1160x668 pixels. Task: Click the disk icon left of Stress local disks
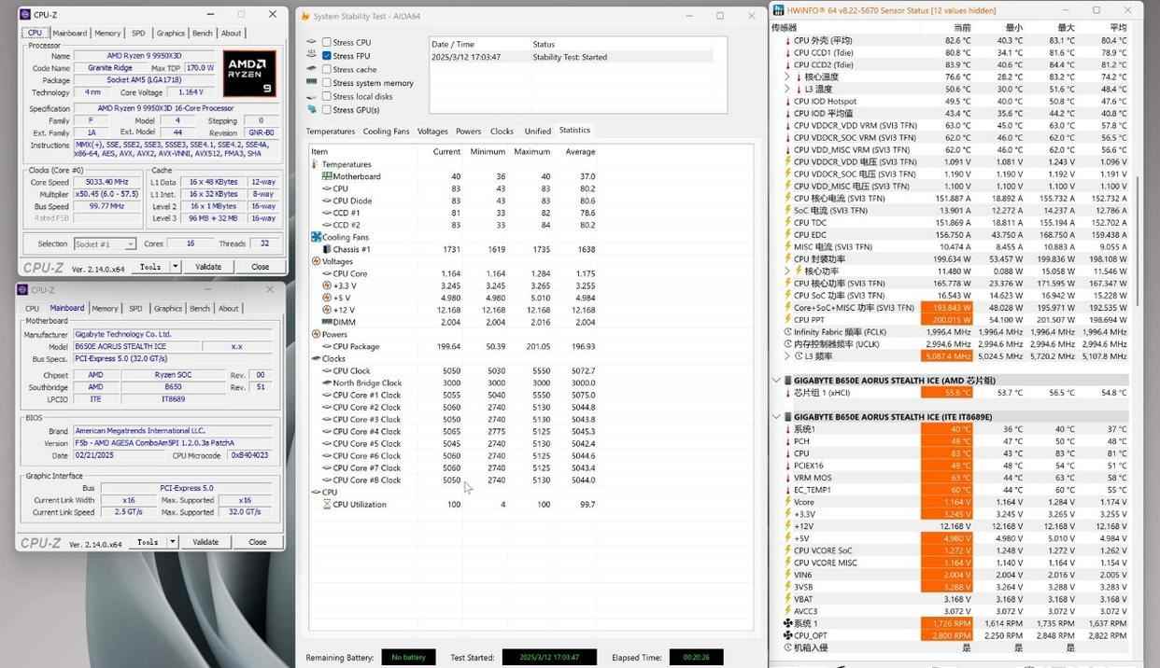[x=312, y=96]
